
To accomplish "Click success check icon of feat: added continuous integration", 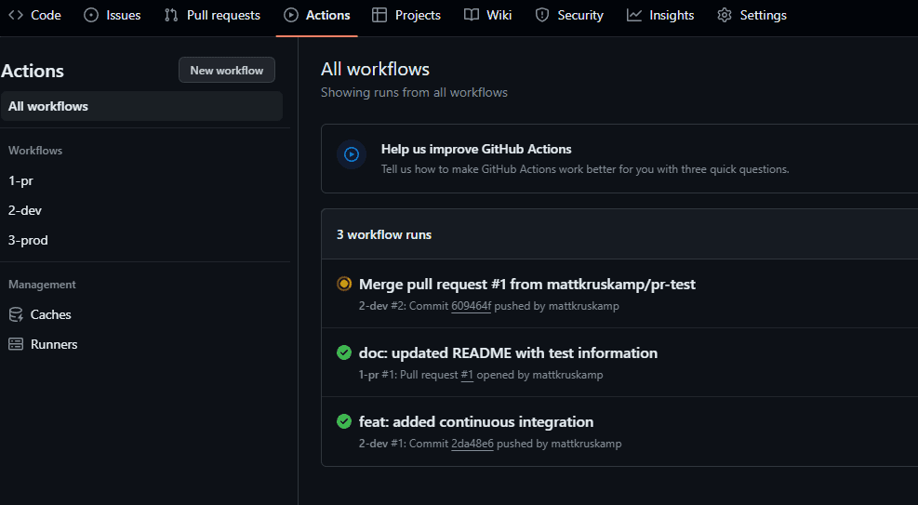I will (x=344, y=421).
